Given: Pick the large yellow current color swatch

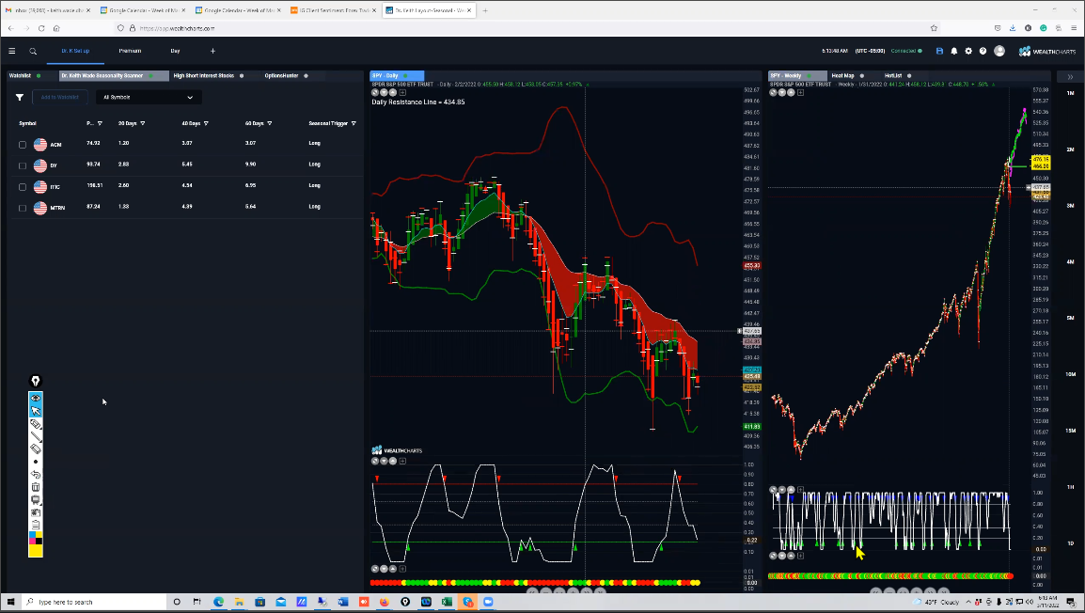Looking at the screenshot, I should (x=36, y=551).
